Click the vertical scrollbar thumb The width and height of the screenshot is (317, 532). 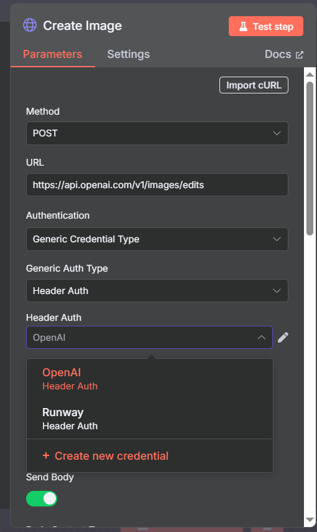(x=310, y=158)
